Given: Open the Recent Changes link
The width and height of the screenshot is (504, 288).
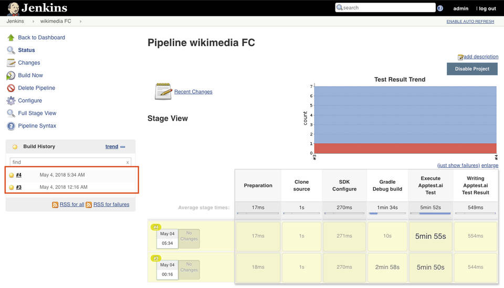Looking at the screenshot, I should pos(193,92).
